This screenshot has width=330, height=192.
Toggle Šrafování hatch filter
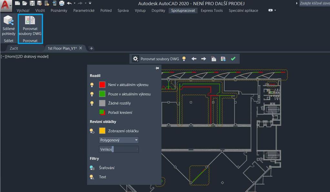(x=92, y=168)
